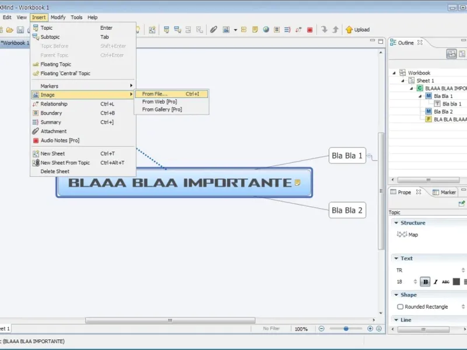This screenshot has height=350, width=467.
Task: Collapse BLAAA BLAA outline central node
Action: coord(412,89)
